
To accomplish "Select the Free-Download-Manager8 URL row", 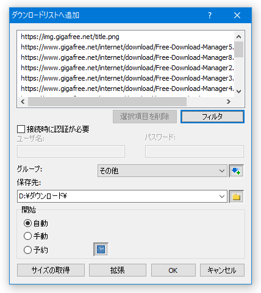I will (x=127, y=57).
